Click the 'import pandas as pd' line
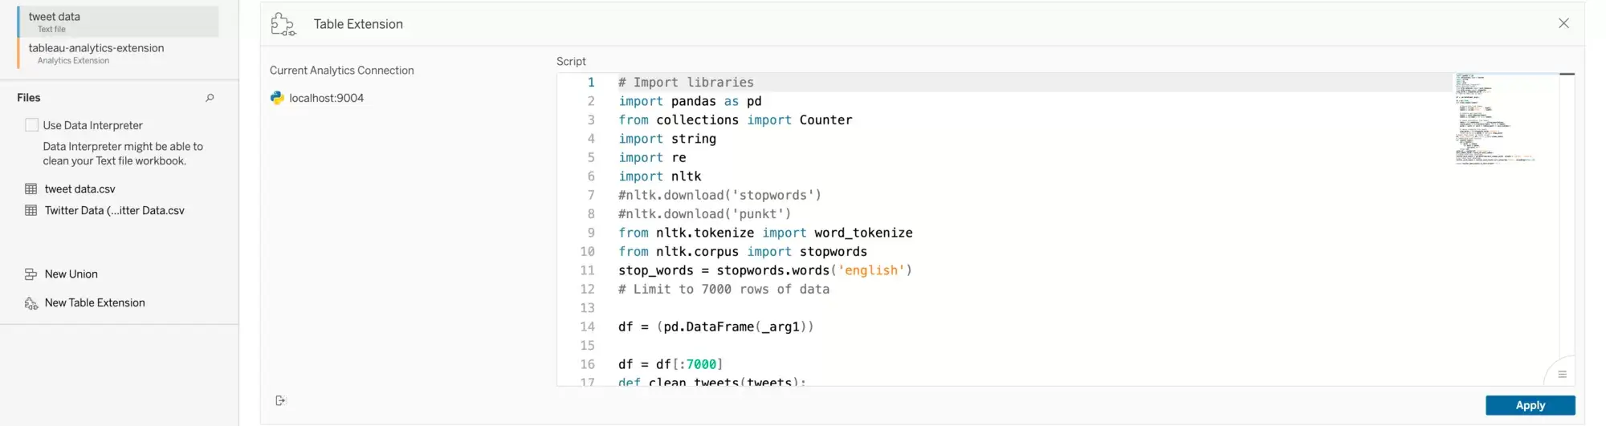Image resolution: width=1606 pixels, height=426 pixels. click(690, 101)
